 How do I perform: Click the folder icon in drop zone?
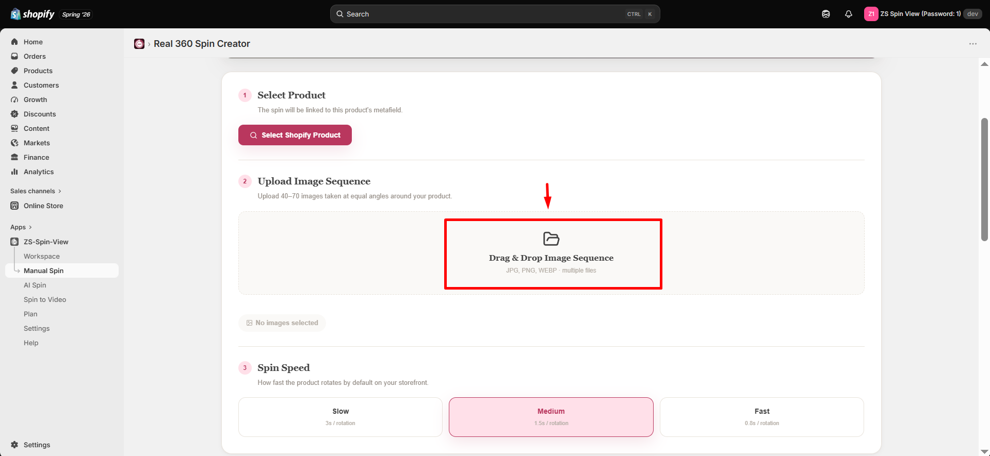click(551, 239)
